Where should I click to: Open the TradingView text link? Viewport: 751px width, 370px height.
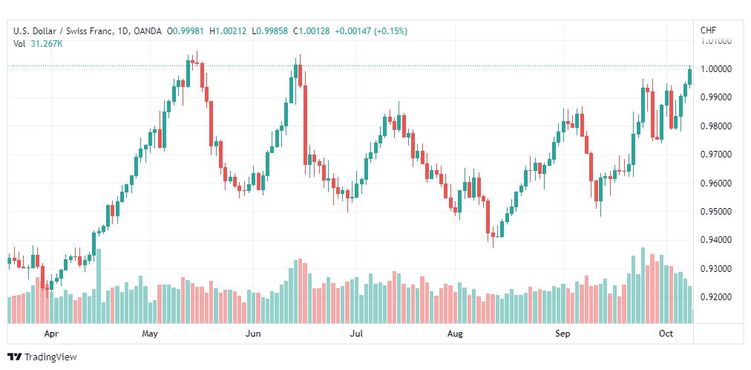[x=50, y=357]
